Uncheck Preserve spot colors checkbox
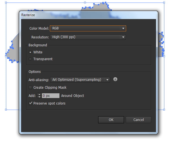 coord(30,103)
